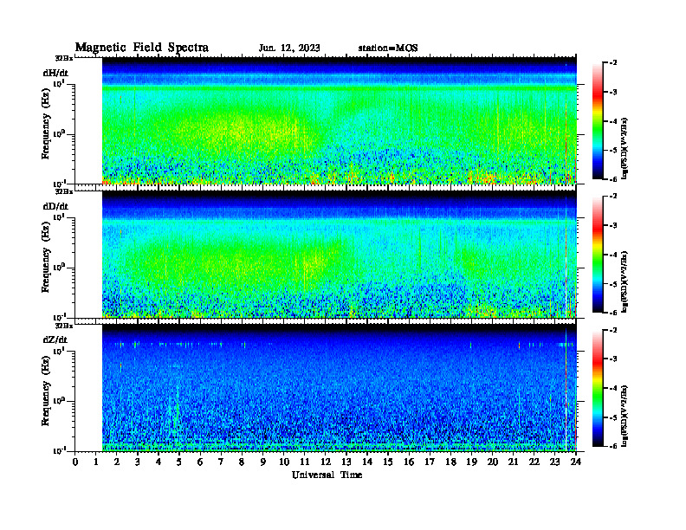Click hour 8 tick label on time axis

[x=242, y=462]
